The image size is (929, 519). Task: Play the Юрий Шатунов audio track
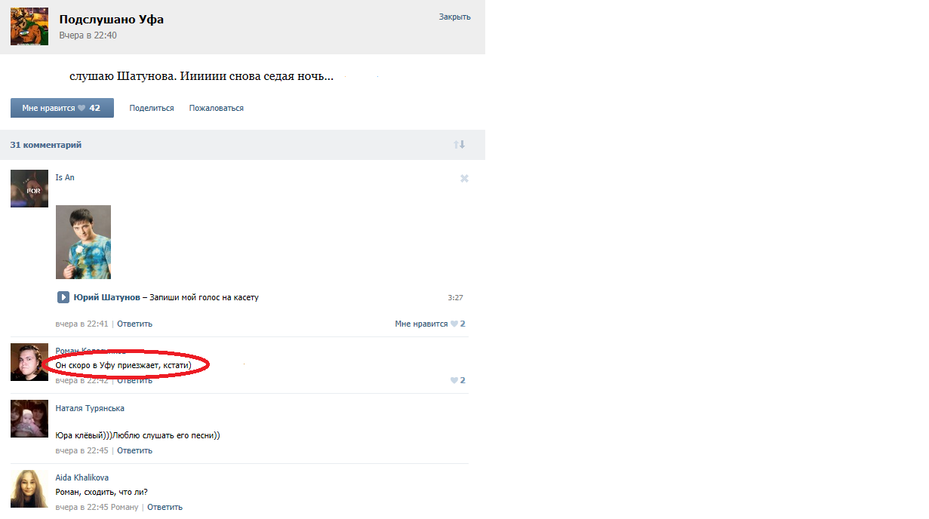point(63,297)
